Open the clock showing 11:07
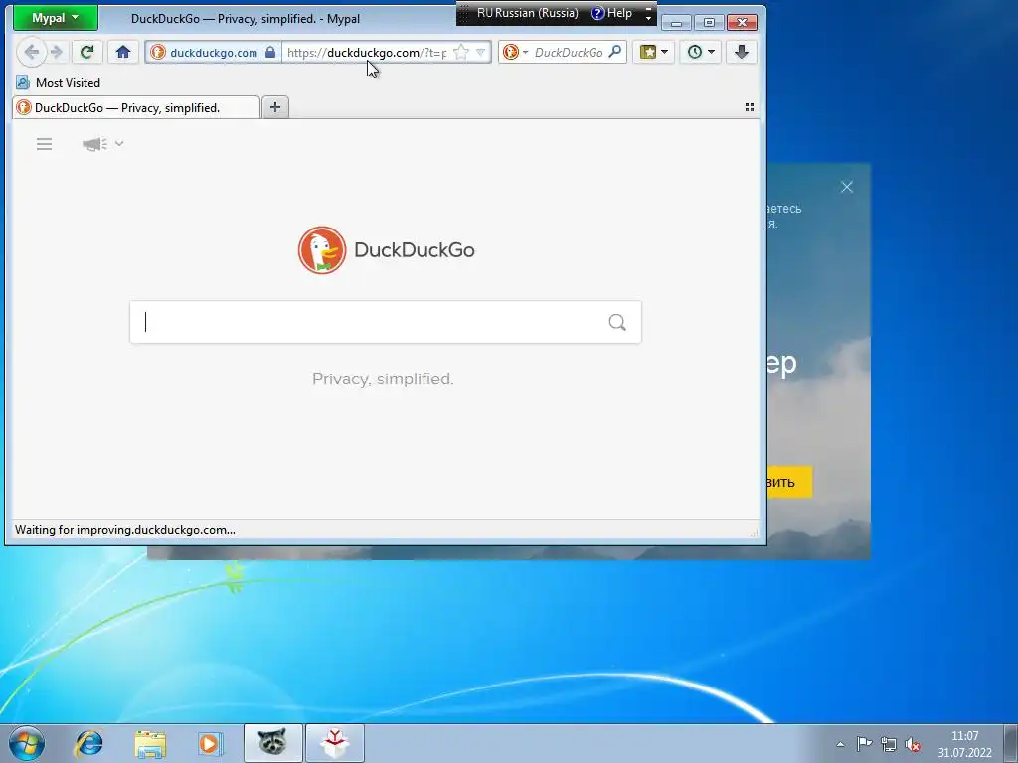 coord(964,744)
